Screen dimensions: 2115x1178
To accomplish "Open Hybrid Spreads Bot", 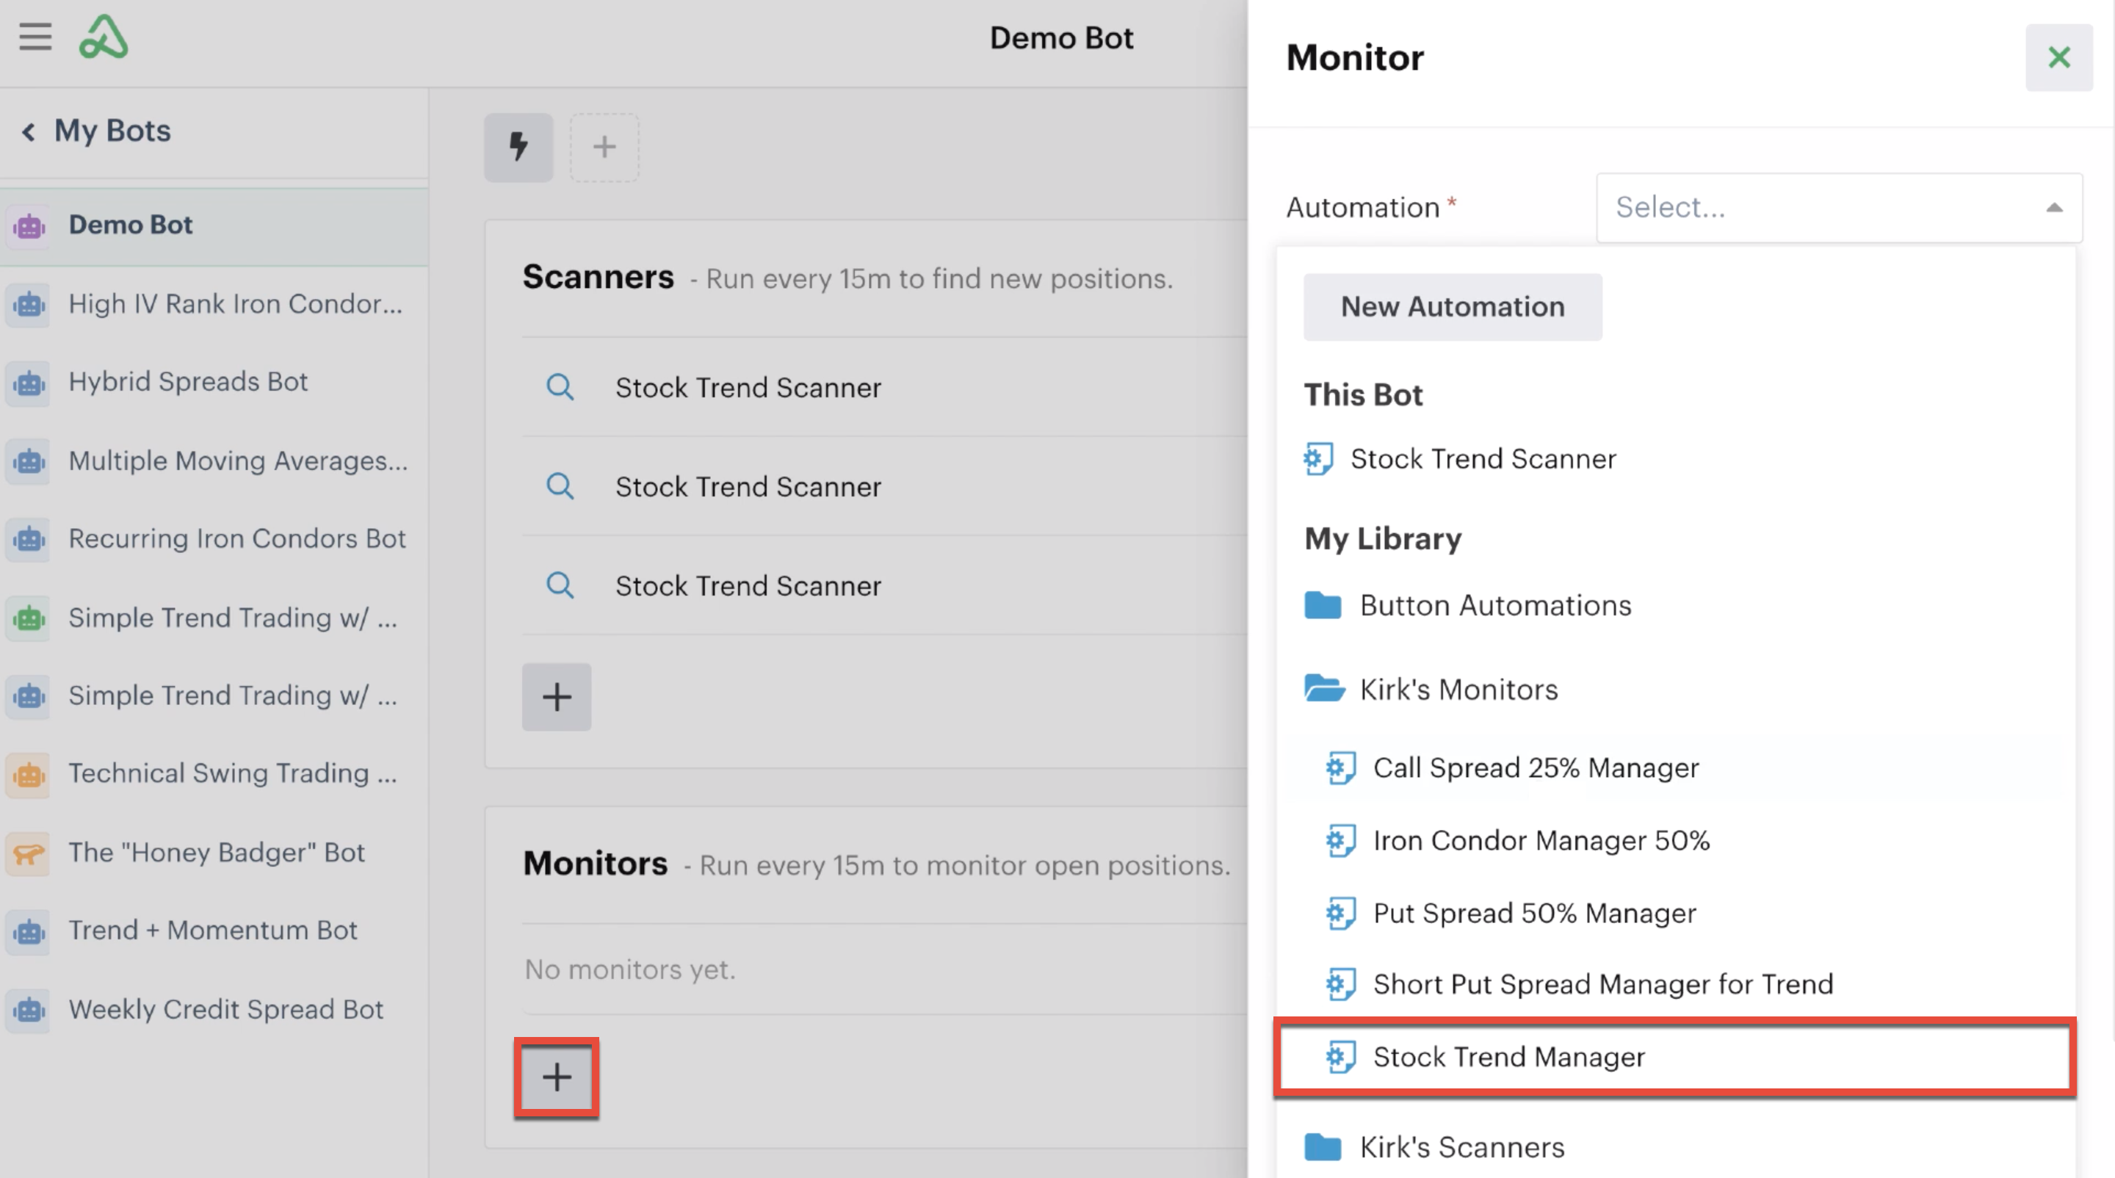I will (214, 383).
